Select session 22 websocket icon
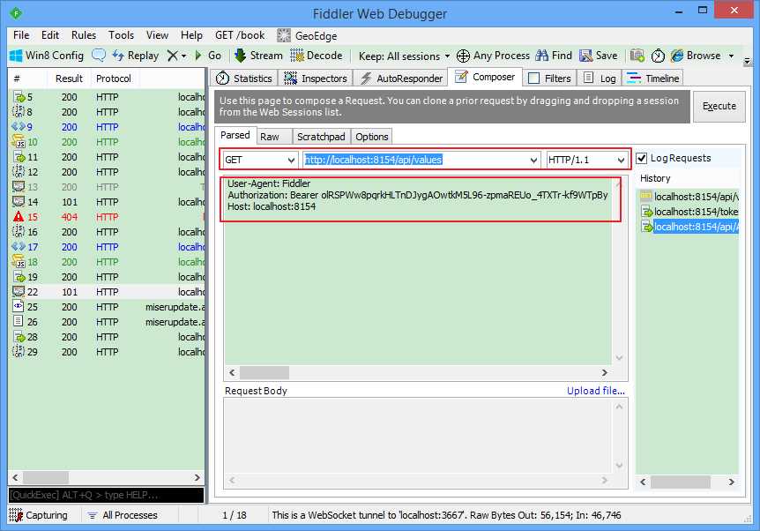 (x=19, y=291)
